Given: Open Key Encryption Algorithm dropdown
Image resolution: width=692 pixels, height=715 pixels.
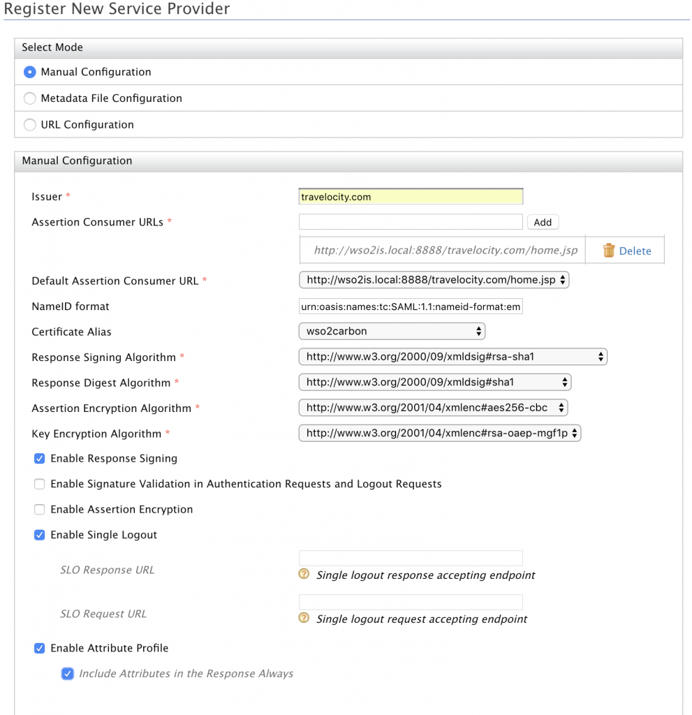Looking at the screenshot, I should tap(439, 433).
